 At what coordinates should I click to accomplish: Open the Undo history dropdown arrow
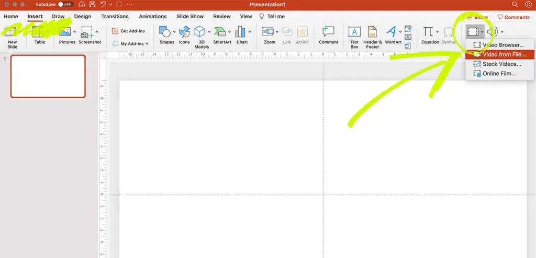click(111, 5)
